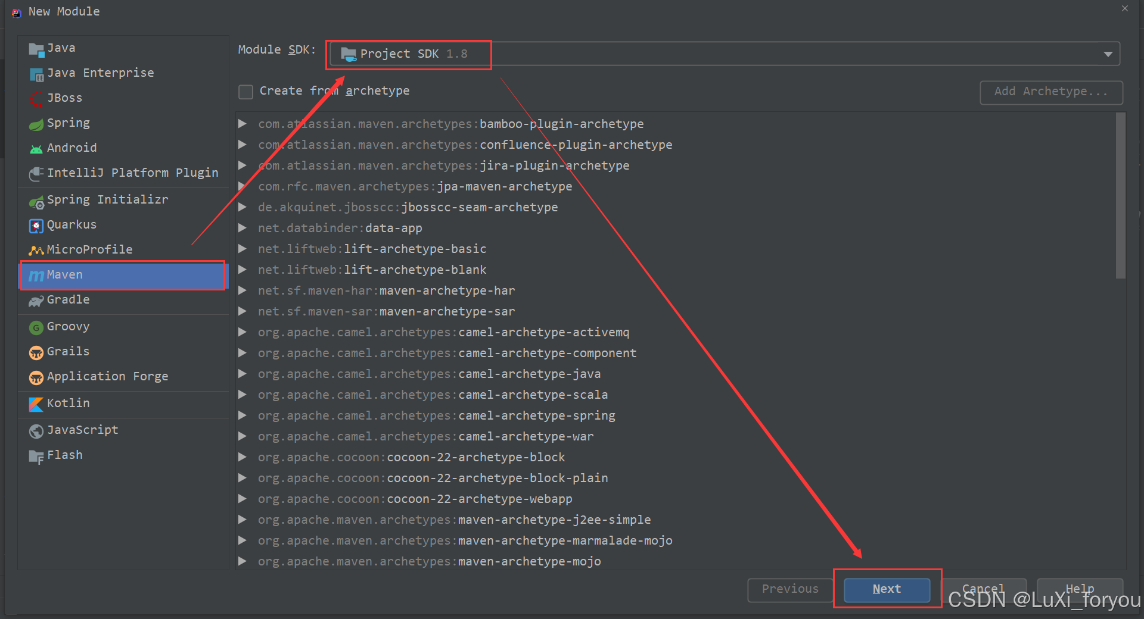Image resolution: width=1144 pixels, height=619 pixels.
Task: Enable Create from archetype checkbox
Action: coord(245,92)
